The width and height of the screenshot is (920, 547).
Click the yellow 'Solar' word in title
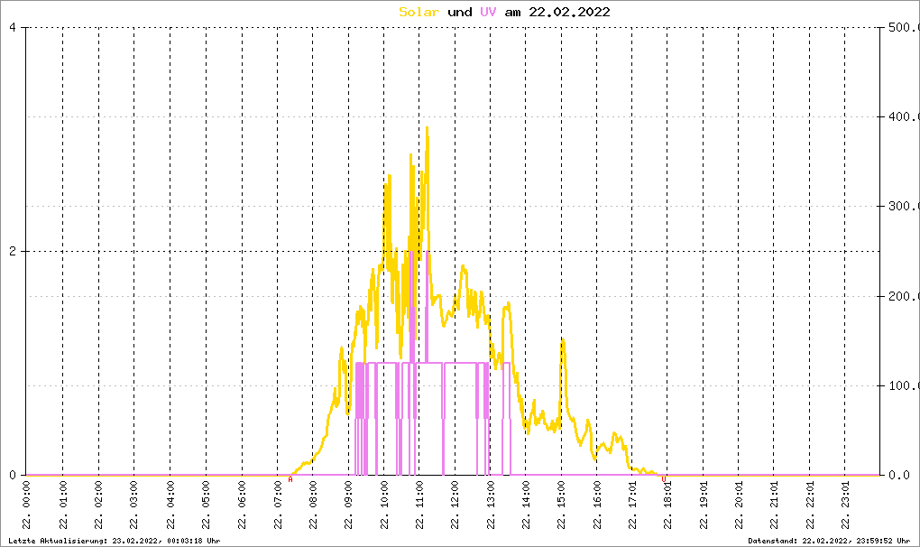pos(419,12)
